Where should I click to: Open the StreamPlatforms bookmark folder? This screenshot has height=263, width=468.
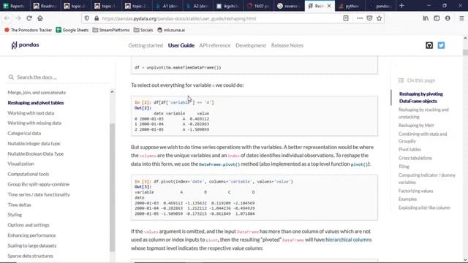click(111, 30)
